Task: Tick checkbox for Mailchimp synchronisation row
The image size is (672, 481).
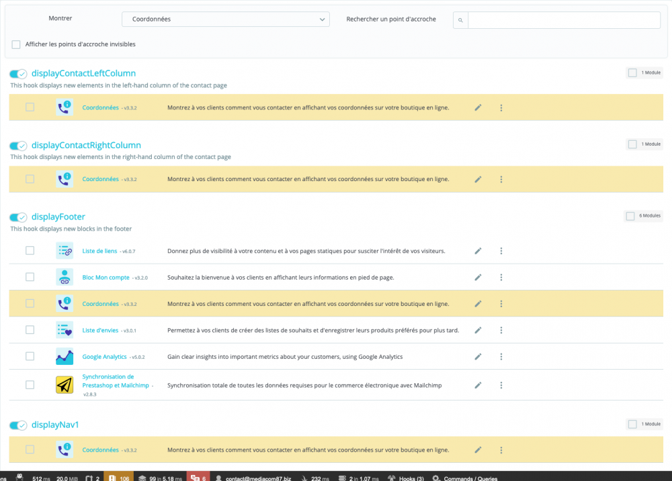Action: coord(30,384)
